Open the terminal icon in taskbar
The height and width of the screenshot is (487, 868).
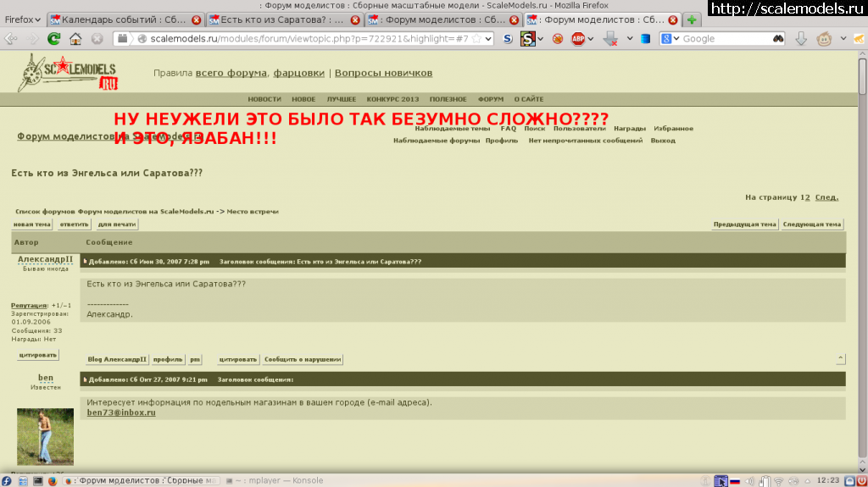pyautogui.click(x=37, y=481)
